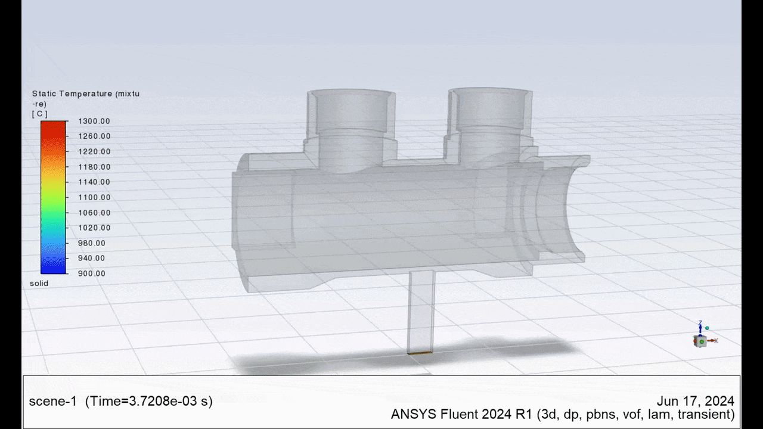Click the 940.00 legend value
Image resolution: width=763 pixels, height=429 pixels.
[x=92, y=258]
